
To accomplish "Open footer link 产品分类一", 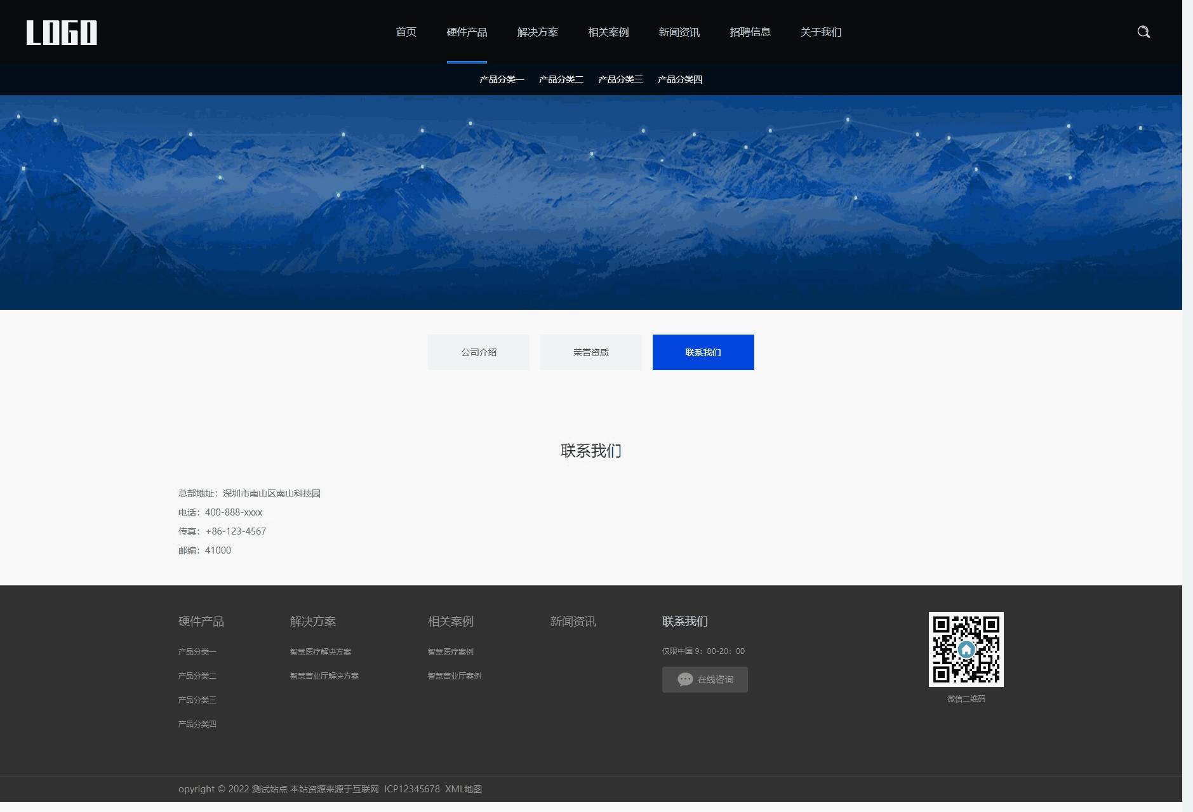I will (197, 651).
